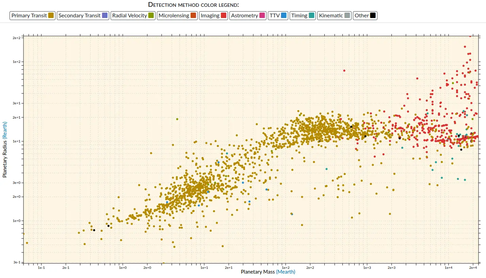Select lone teal Timing point between 2e+2 and 1e+3 mass
This screenshot has height=278, width=486.
click(x=326, y=169)
